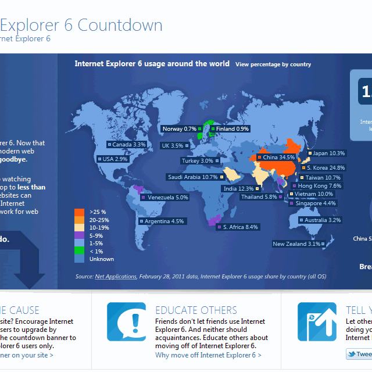Click the UK 3.5% map label
Image resolution: width=372 pixels, height=372 pixels.
(175, 146)
